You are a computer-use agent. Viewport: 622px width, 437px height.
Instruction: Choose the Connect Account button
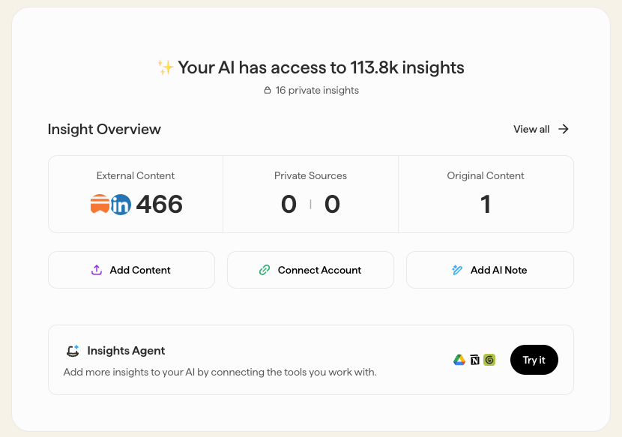[310, 270]
